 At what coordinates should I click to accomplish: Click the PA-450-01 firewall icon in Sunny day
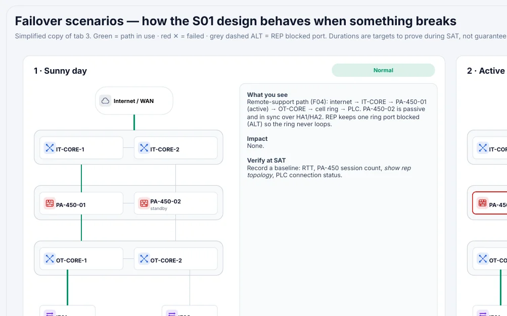[50, 203]
